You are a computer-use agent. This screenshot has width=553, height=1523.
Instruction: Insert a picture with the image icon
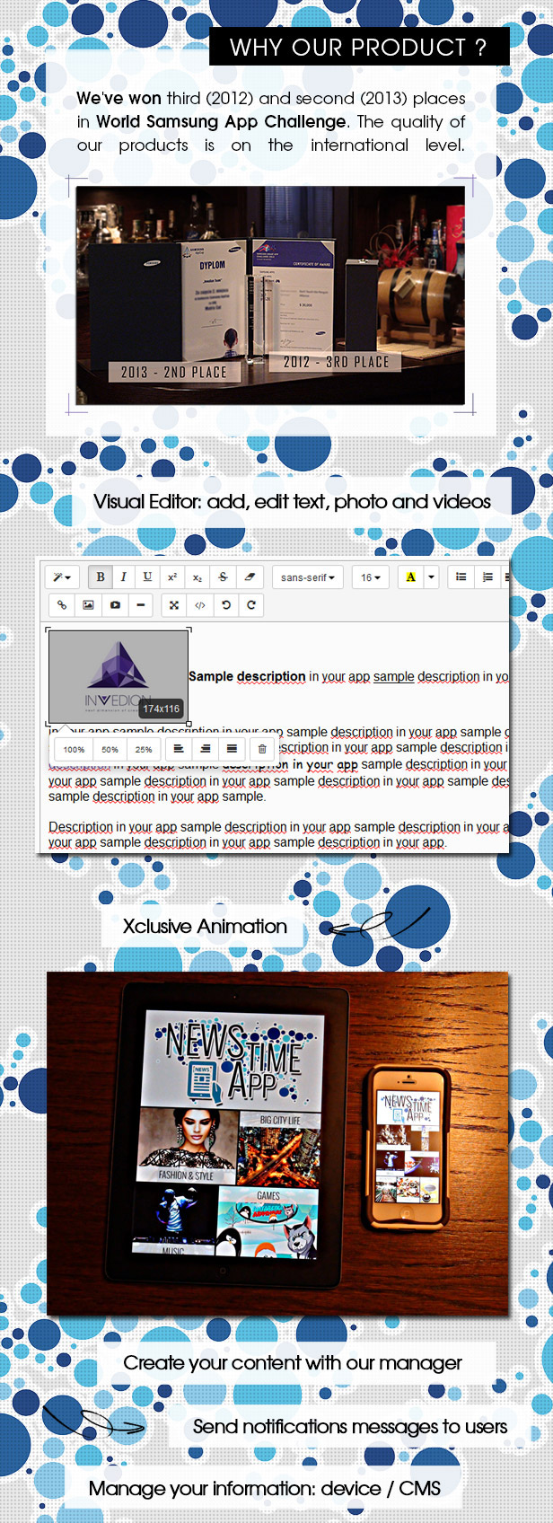[x=88, y=605]
